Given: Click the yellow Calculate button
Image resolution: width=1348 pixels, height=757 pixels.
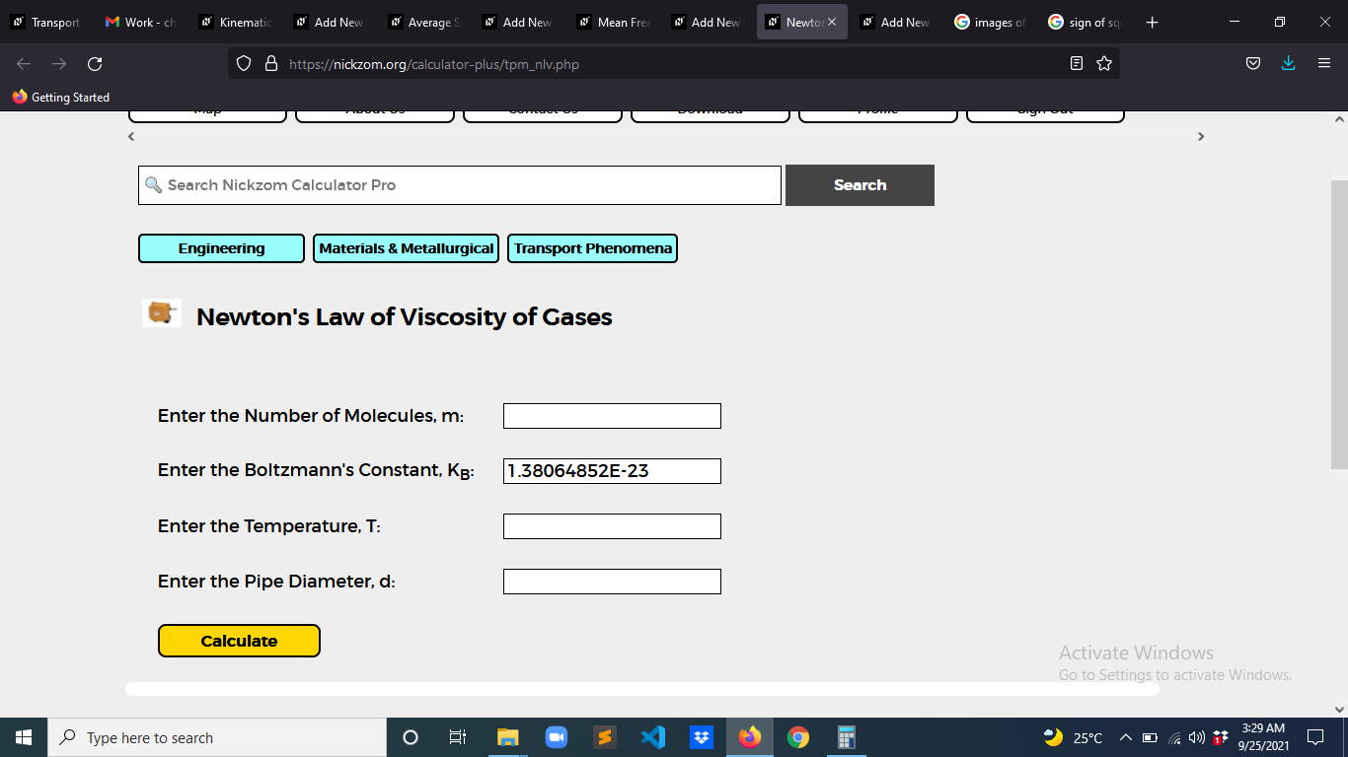Looking at the screenshot, I should [239, 641].
